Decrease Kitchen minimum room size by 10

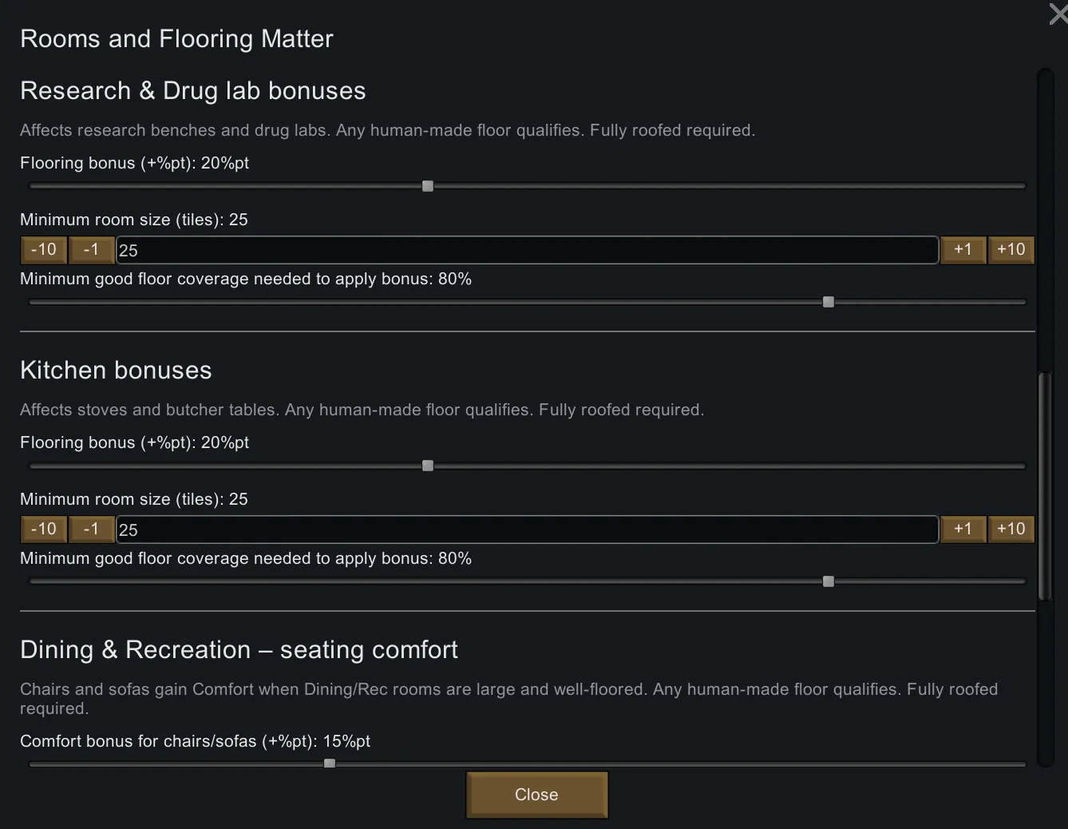44,530
